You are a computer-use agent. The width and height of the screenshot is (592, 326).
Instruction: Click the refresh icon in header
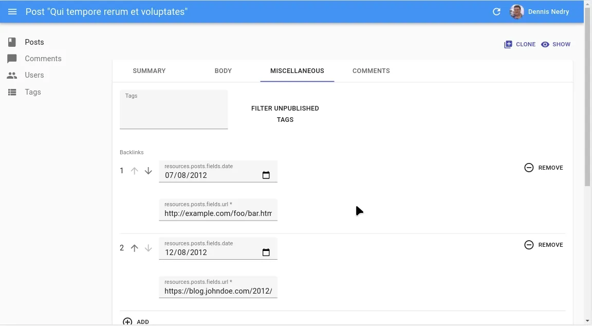tap(496, 12)
